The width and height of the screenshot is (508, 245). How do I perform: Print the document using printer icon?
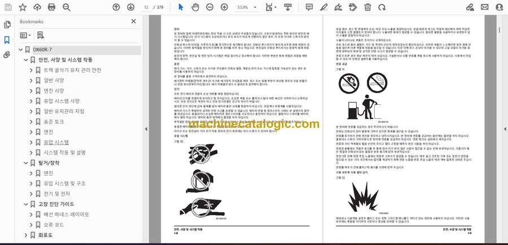coord(51,7)
